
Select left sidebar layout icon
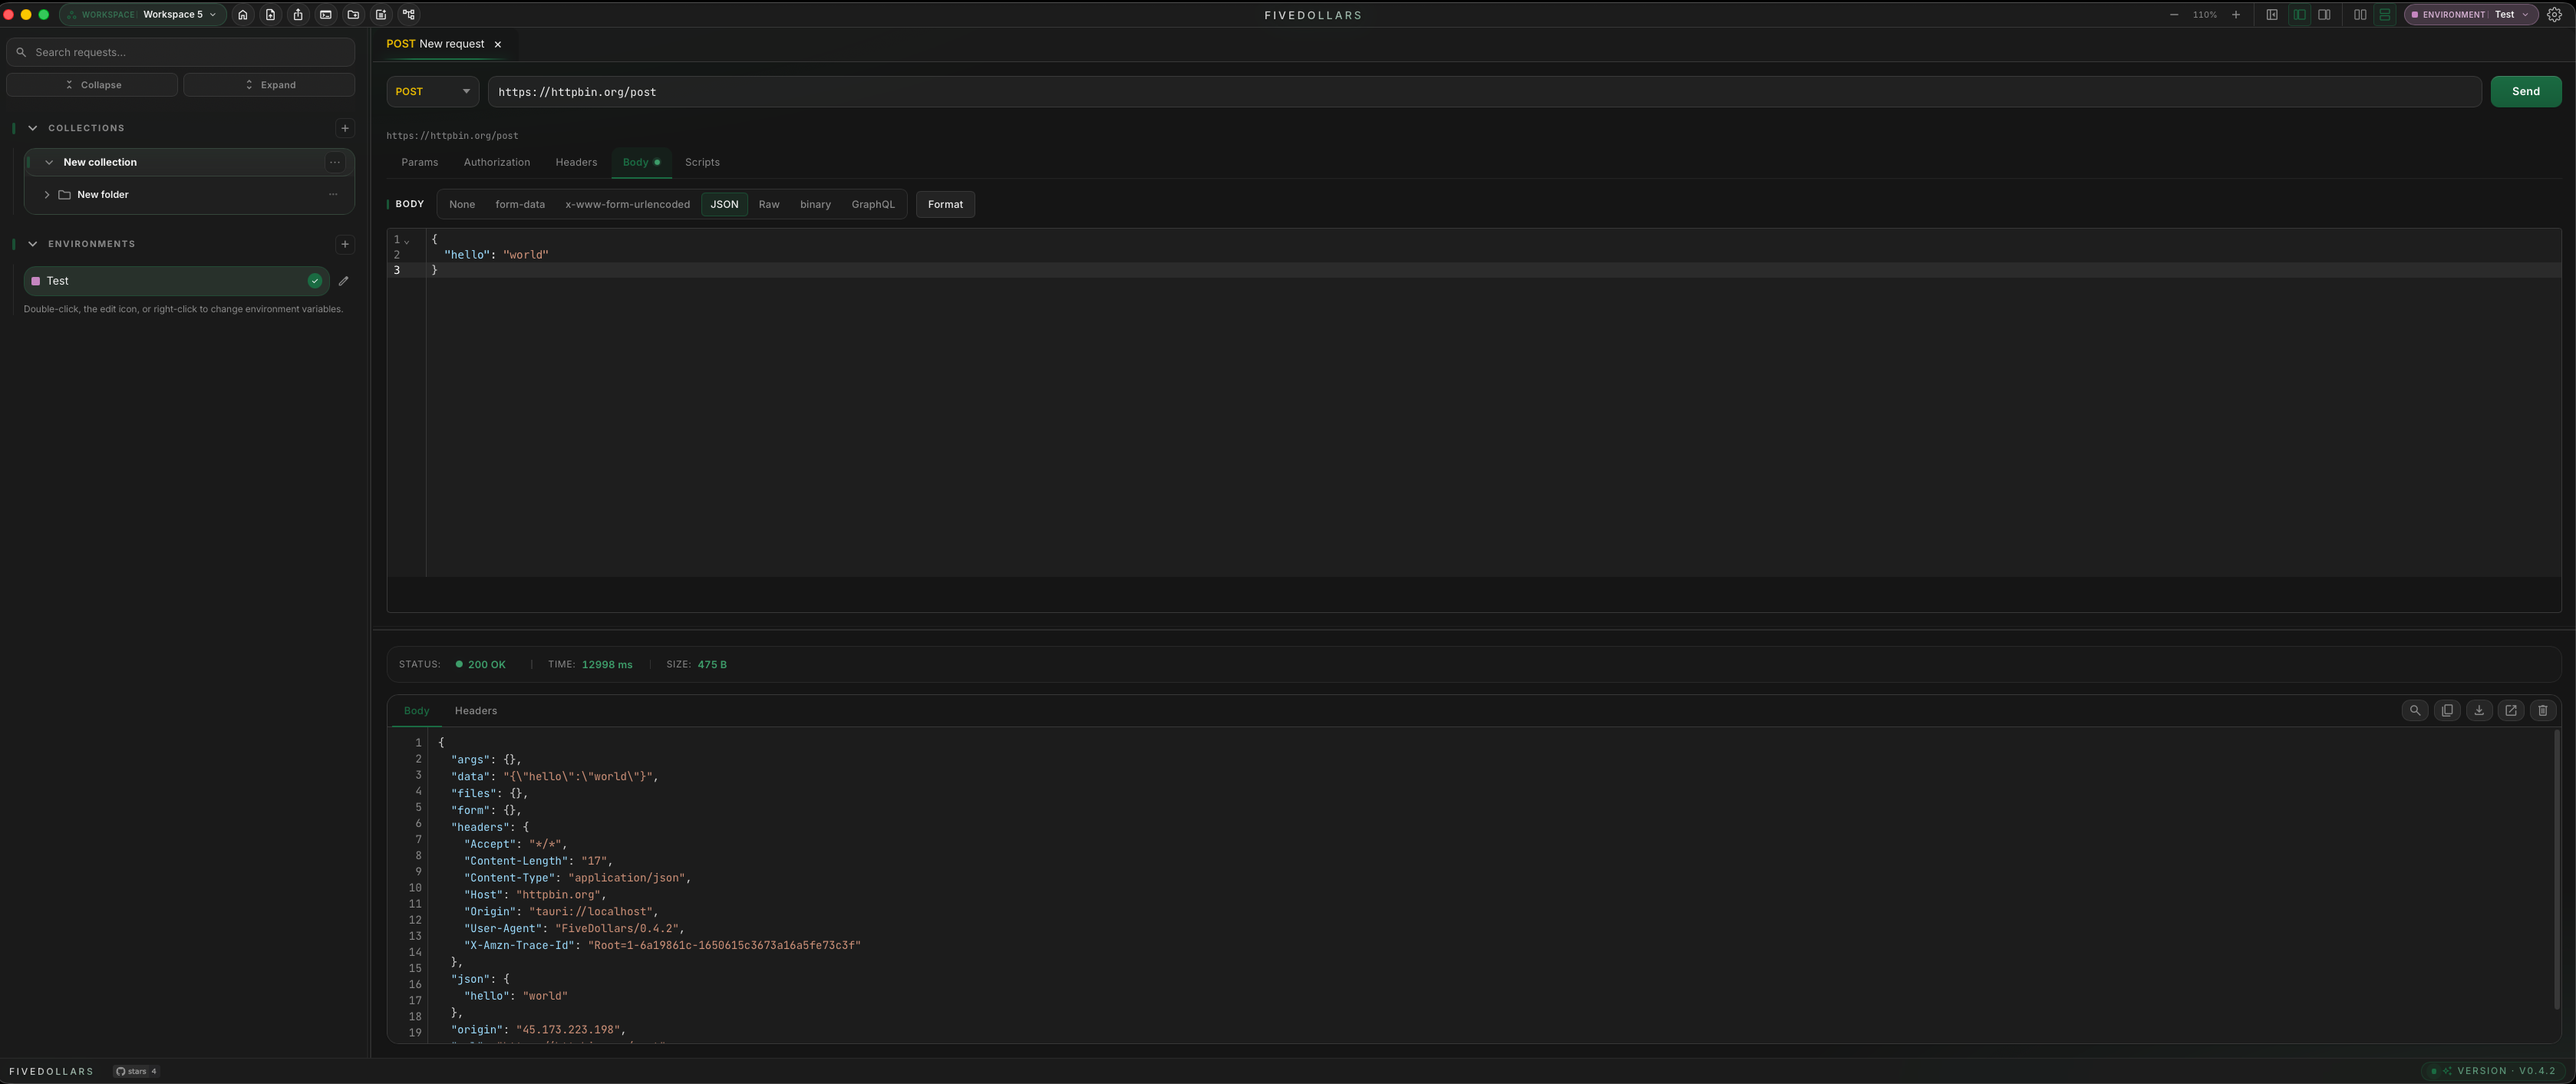pyautogui.click(x=2299, y=15)
